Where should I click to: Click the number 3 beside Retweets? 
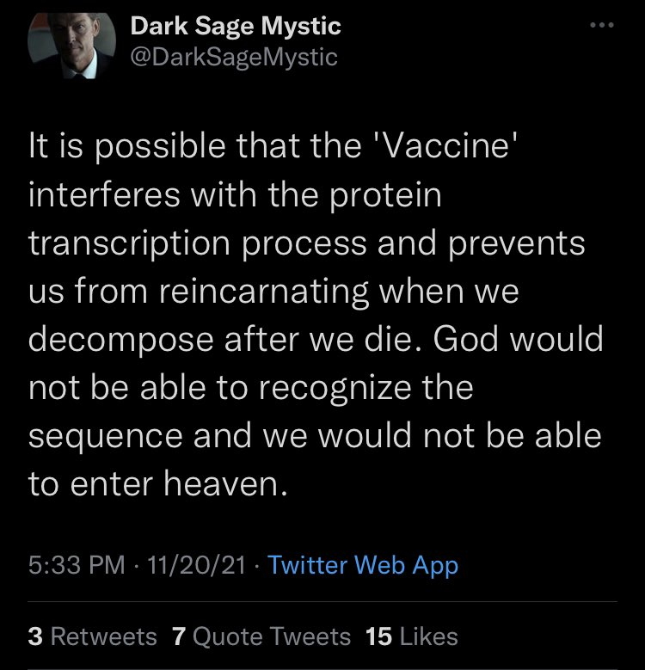[35, 636]
